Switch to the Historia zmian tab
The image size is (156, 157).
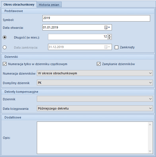tap(49, 5)
